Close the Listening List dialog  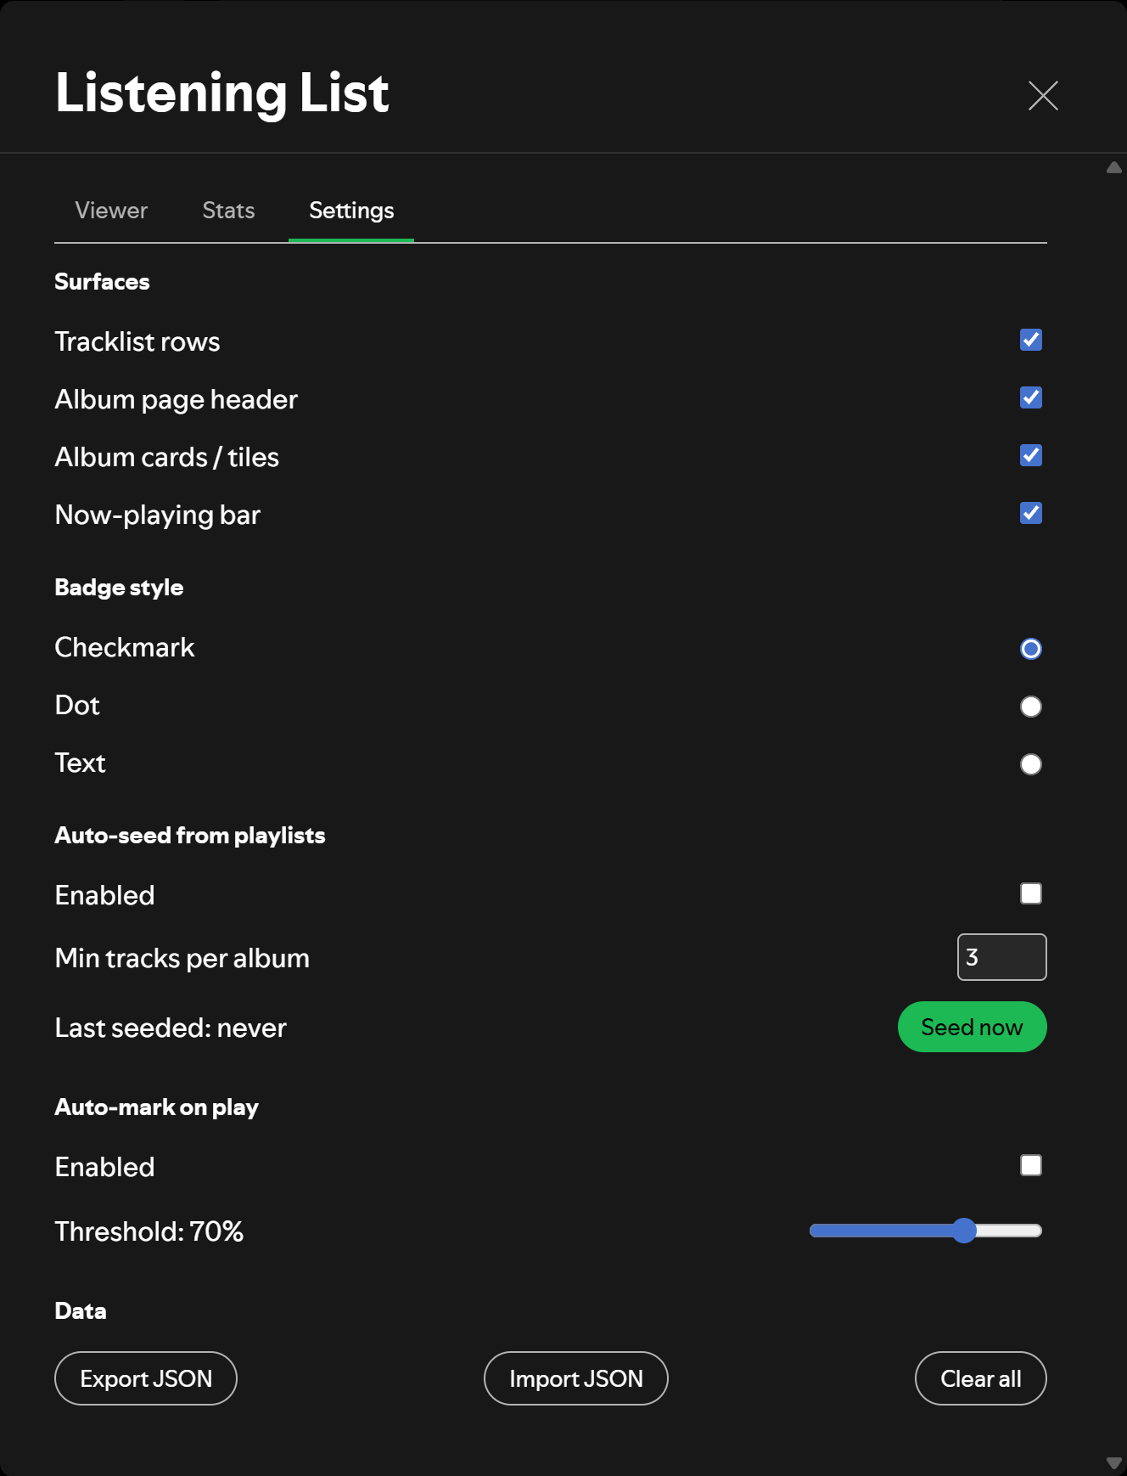(1043, 95)
